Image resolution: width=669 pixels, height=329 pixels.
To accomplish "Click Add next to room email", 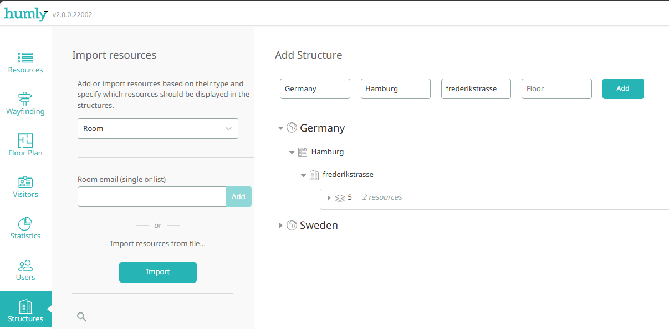I will (238, 196).
